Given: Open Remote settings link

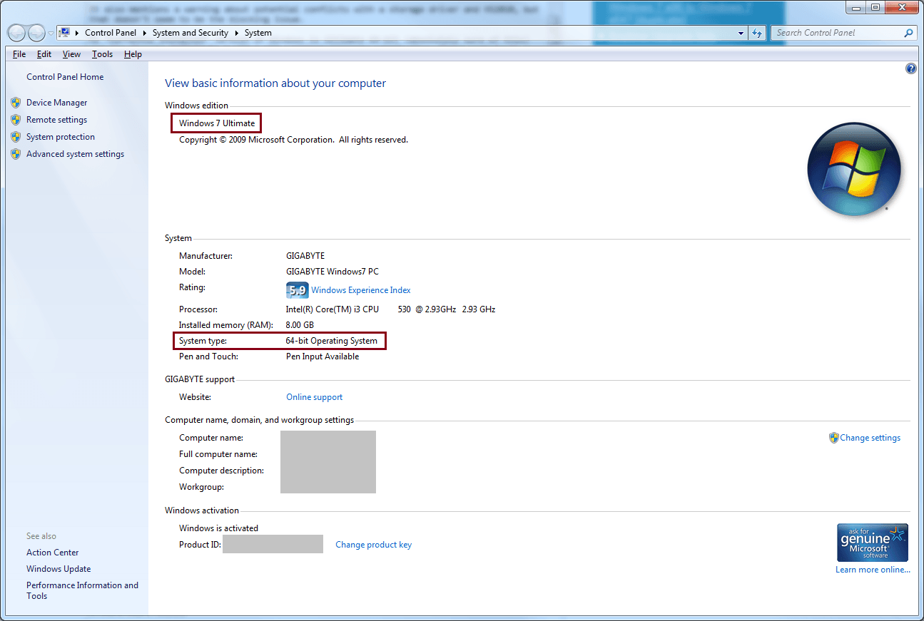Looking at the screenshot, I should click(x=57, y=120).
